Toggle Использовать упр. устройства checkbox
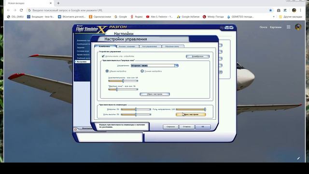Screen dimensions: 309x174 pyautogui.click(x=103, y=56)
